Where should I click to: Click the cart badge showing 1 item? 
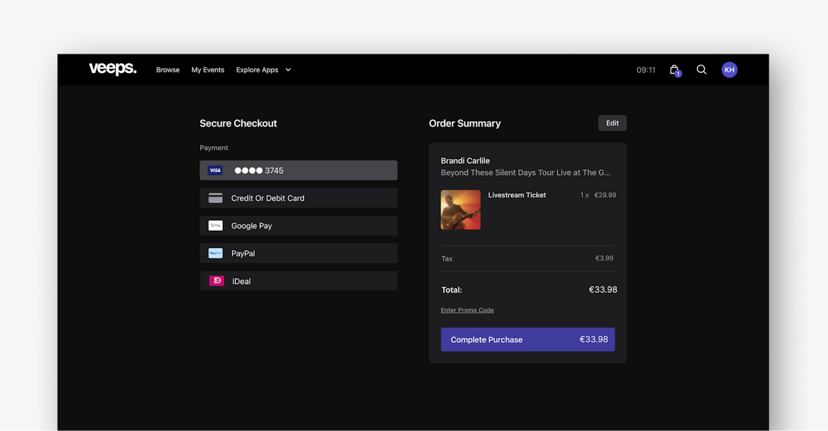(678, 74)
